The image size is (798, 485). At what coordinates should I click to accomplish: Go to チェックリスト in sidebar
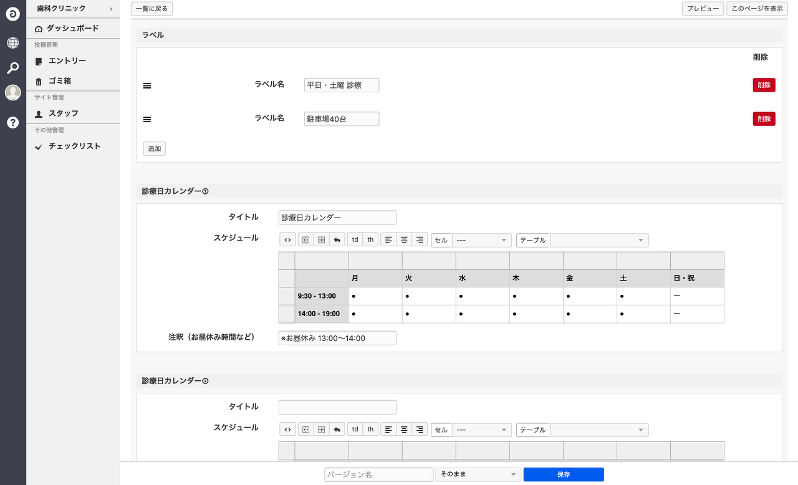[74, 146]
